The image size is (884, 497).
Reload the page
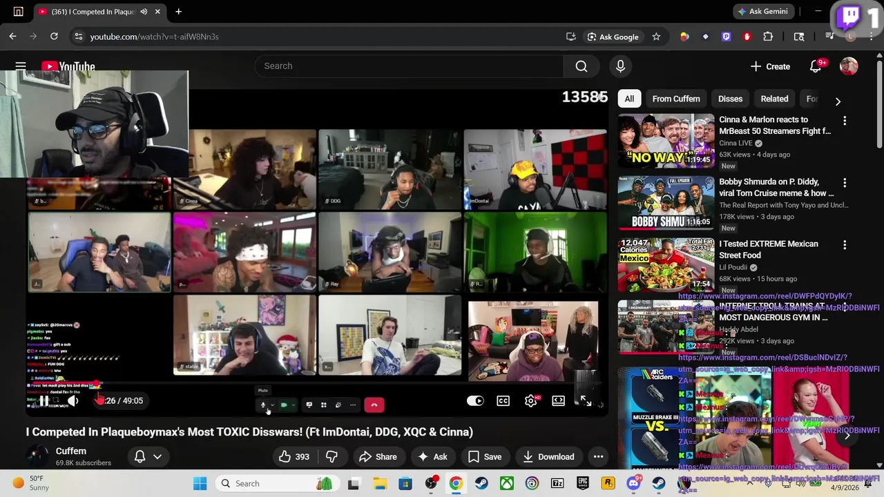(x=54, y=37)
